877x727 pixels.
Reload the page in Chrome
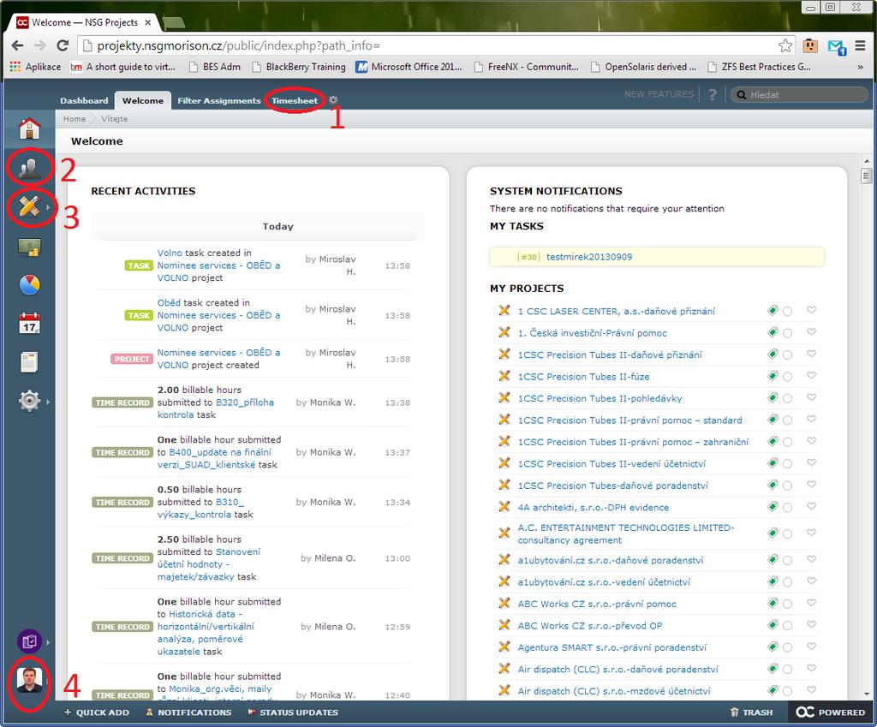63,46
